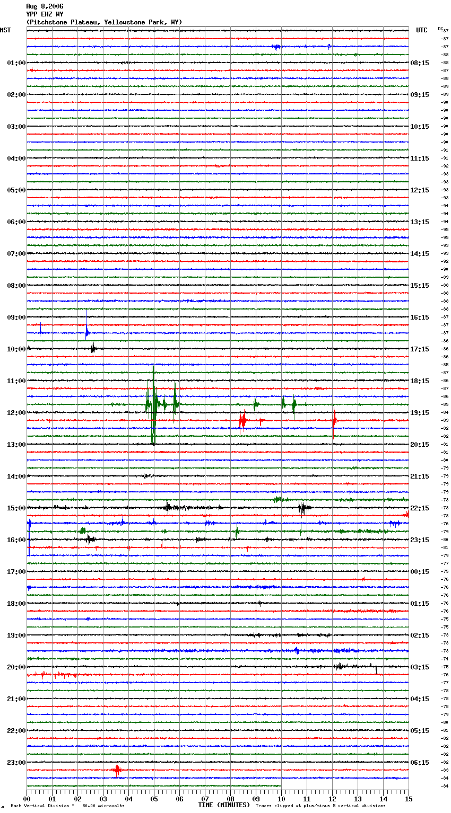This screenshot has width=451, height=813.
Task: Click the '14:00' MST time label
Action: (x=16, y=476)
